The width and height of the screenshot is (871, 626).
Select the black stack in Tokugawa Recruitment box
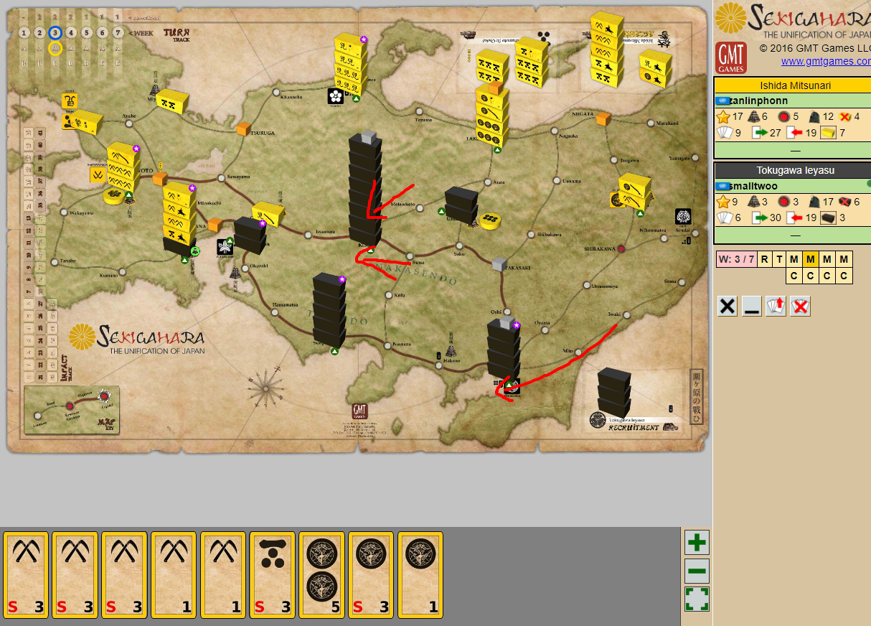[x=614, y=392]
